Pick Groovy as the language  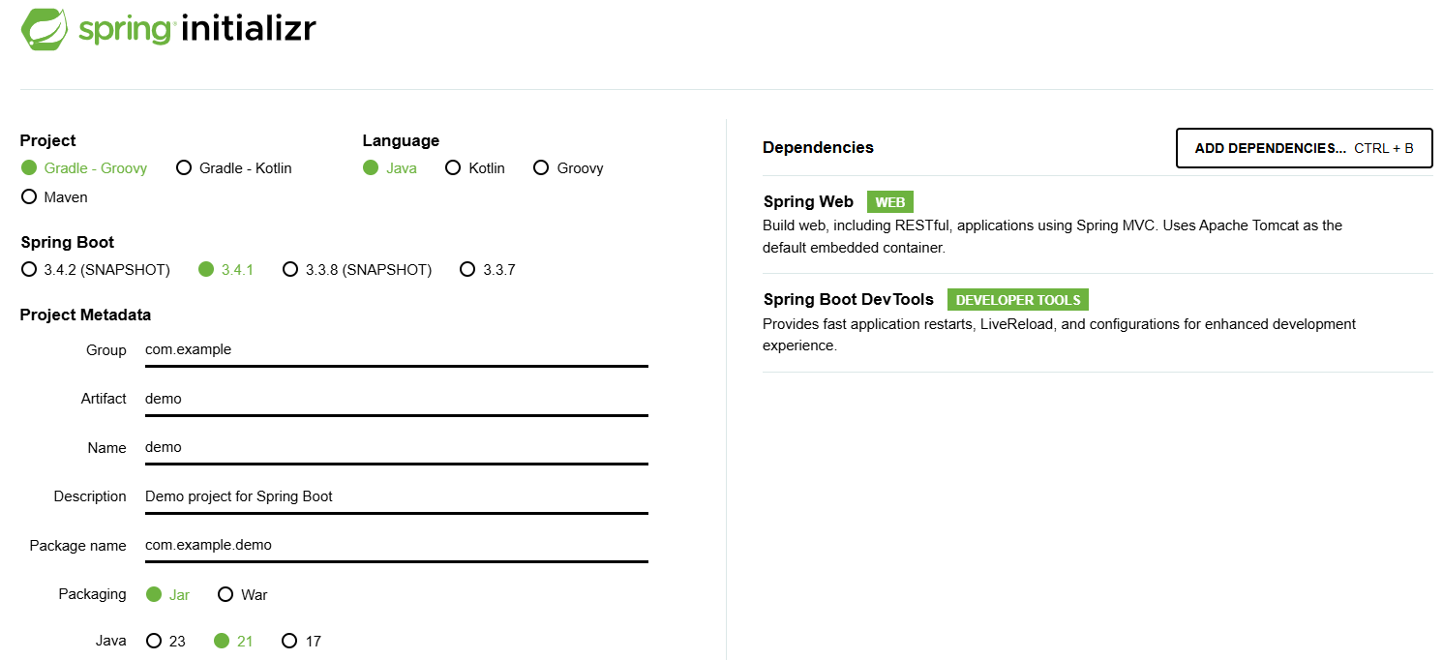[x=568, y=168]
